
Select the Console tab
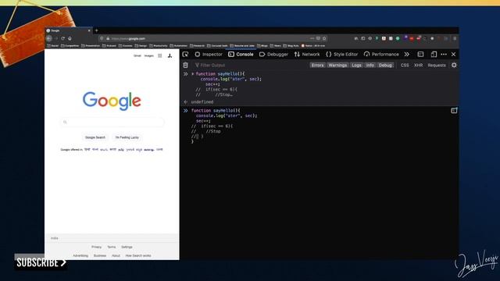pos(241,54)
